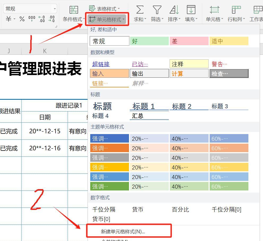Image resolution: width=263 pixels, height=241 pixels.
Task: Select column K header
Action: 45,51
